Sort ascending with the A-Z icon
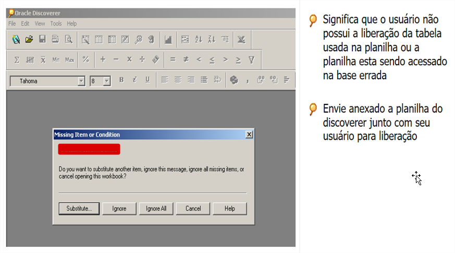455x253 pixels. click(x=199, y=39)
